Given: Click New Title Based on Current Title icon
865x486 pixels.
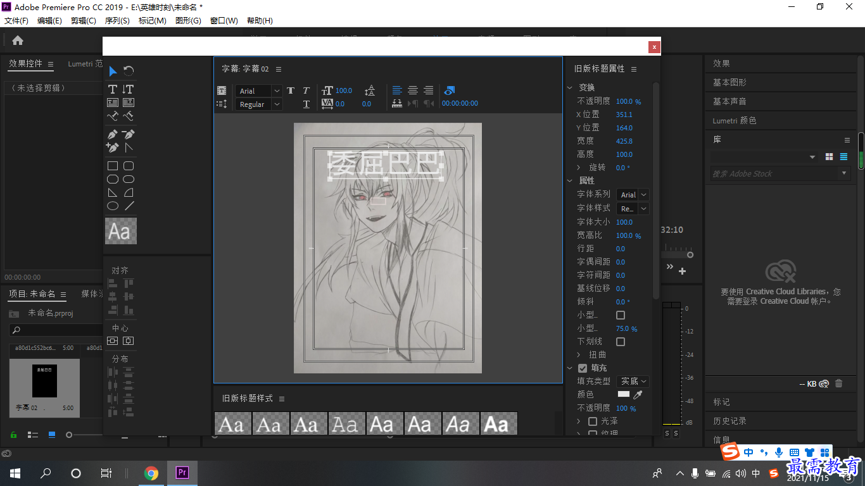Looking at the screenshot, I should 222,90.
